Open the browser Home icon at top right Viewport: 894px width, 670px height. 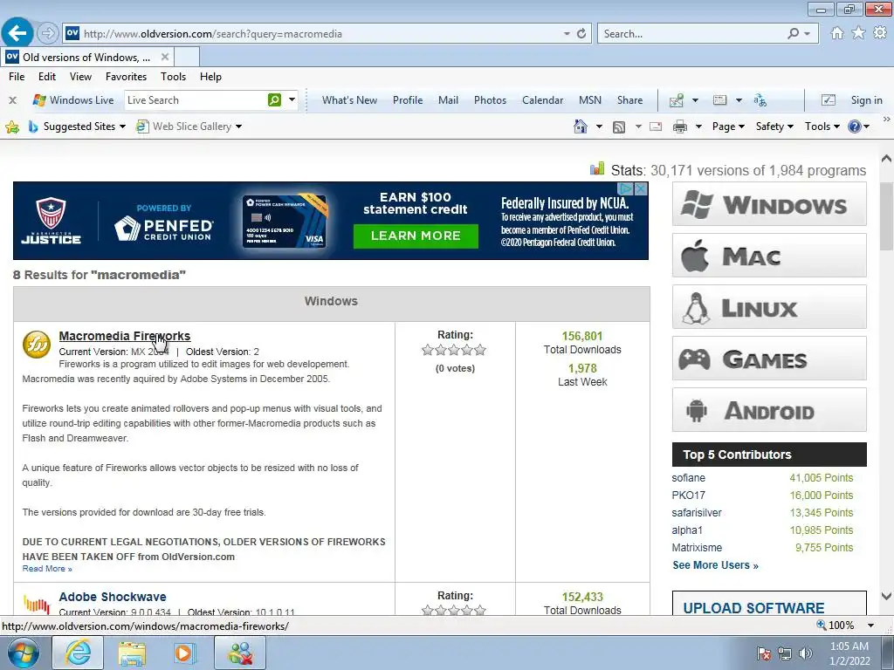[x=837, y=33]
